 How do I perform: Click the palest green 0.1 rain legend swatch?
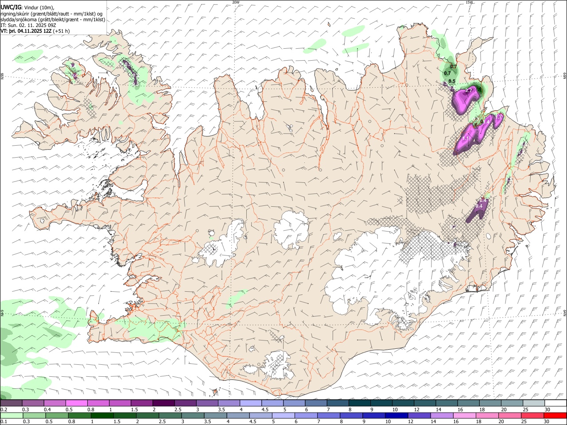[12, 416]
